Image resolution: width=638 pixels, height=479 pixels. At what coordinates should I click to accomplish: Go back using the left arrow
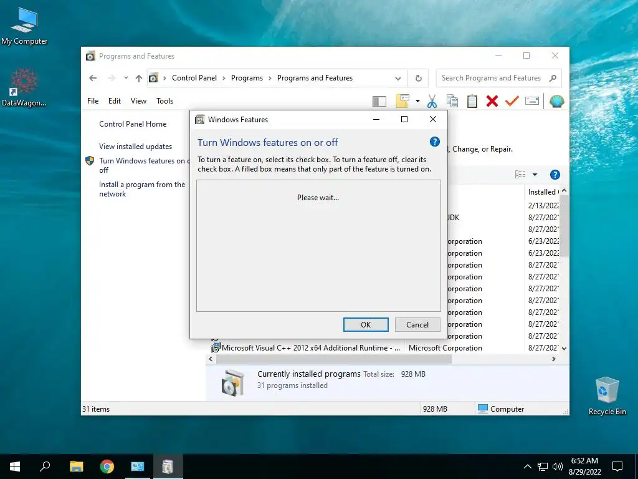pos(93,78)
